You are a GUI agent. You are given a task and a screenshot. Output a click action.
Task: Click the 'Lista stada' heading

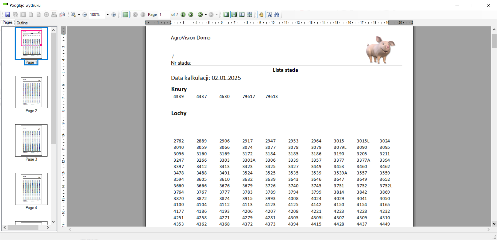tap(285, 70)
